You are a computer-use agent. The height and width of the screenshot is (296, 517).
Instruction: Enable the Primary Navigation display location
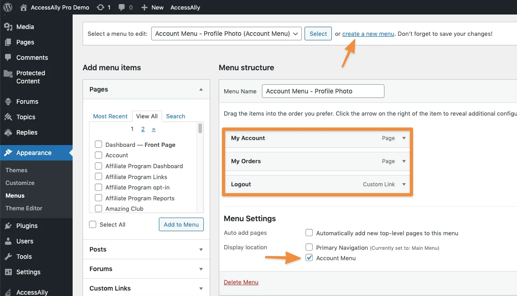point(309,247)
